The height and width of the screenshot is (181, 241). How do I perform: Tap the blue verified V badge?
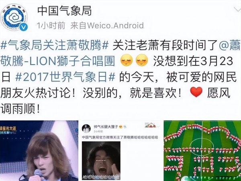(24, 27)
